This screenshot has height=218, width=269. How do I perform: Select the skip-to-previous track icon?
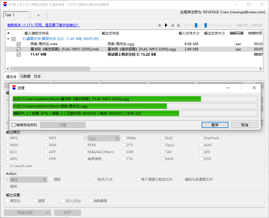point(173,25)
